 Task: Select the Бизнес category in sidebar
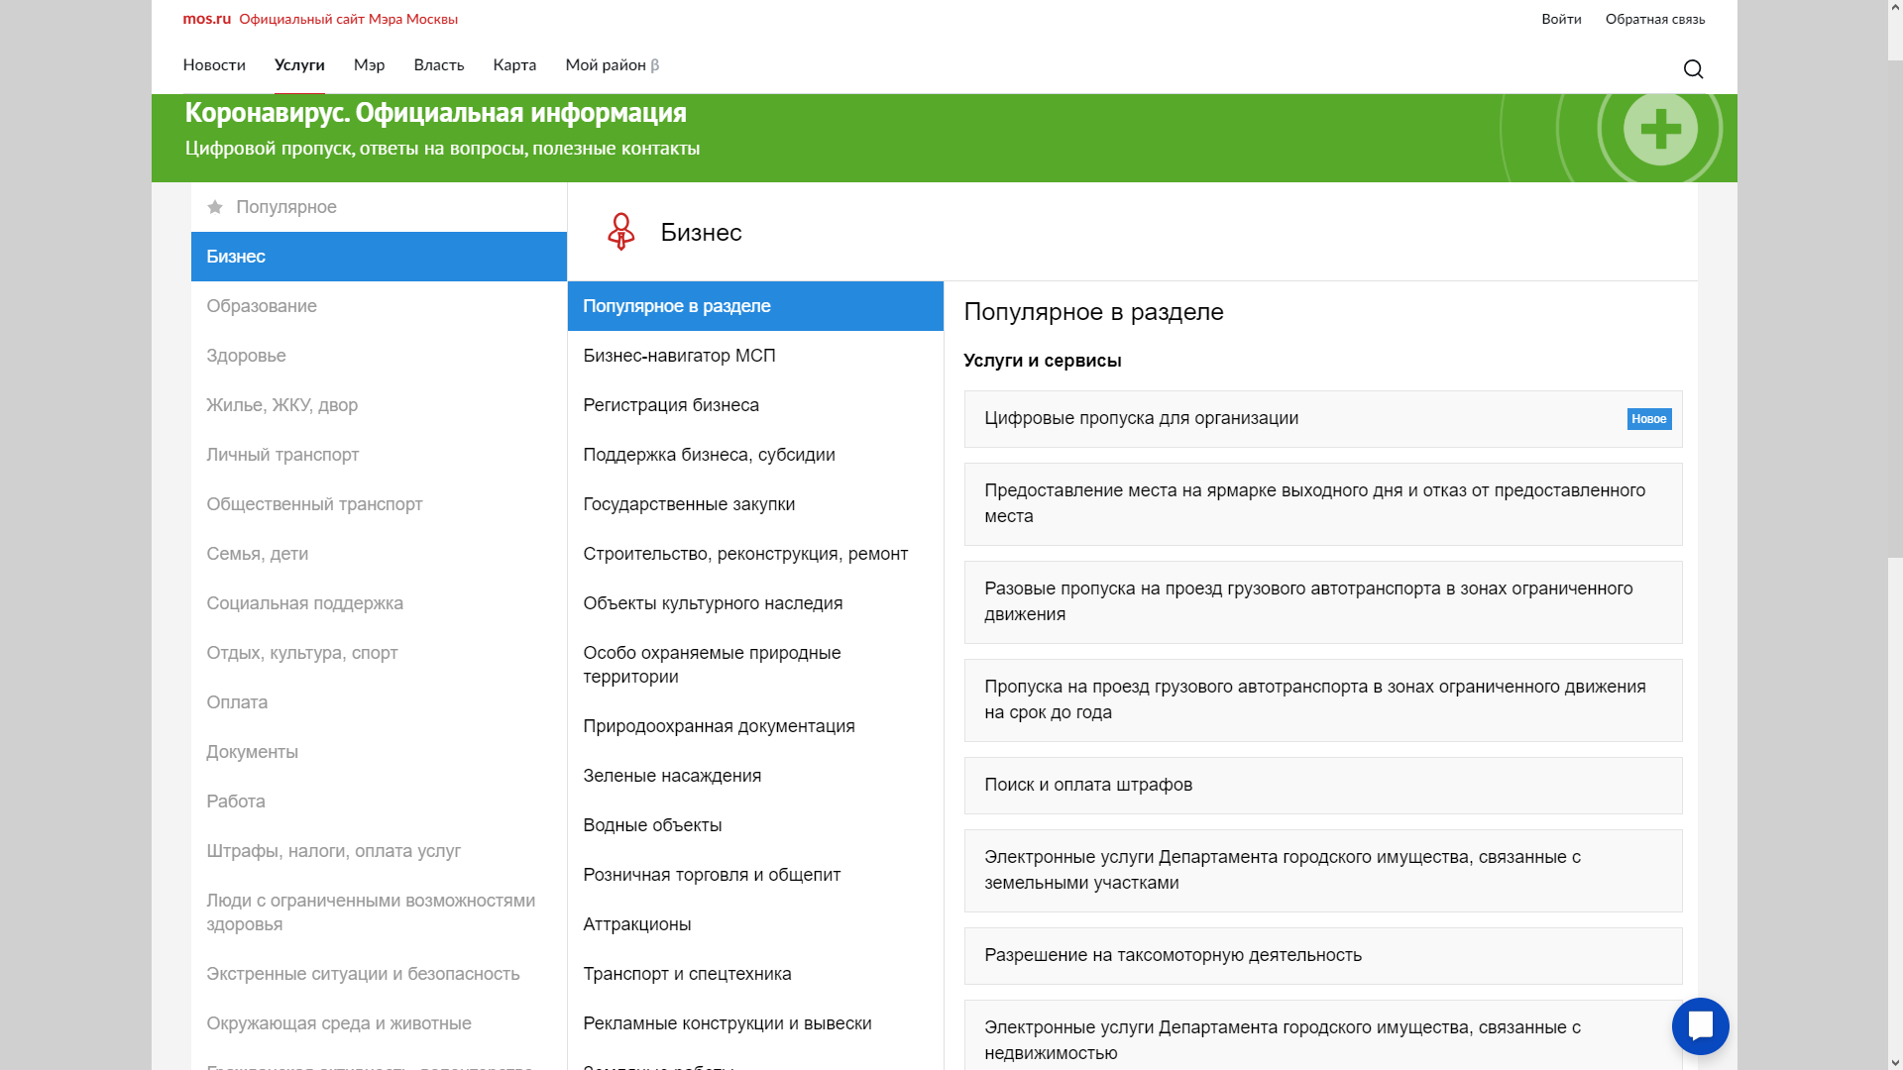tap(379, 257)
